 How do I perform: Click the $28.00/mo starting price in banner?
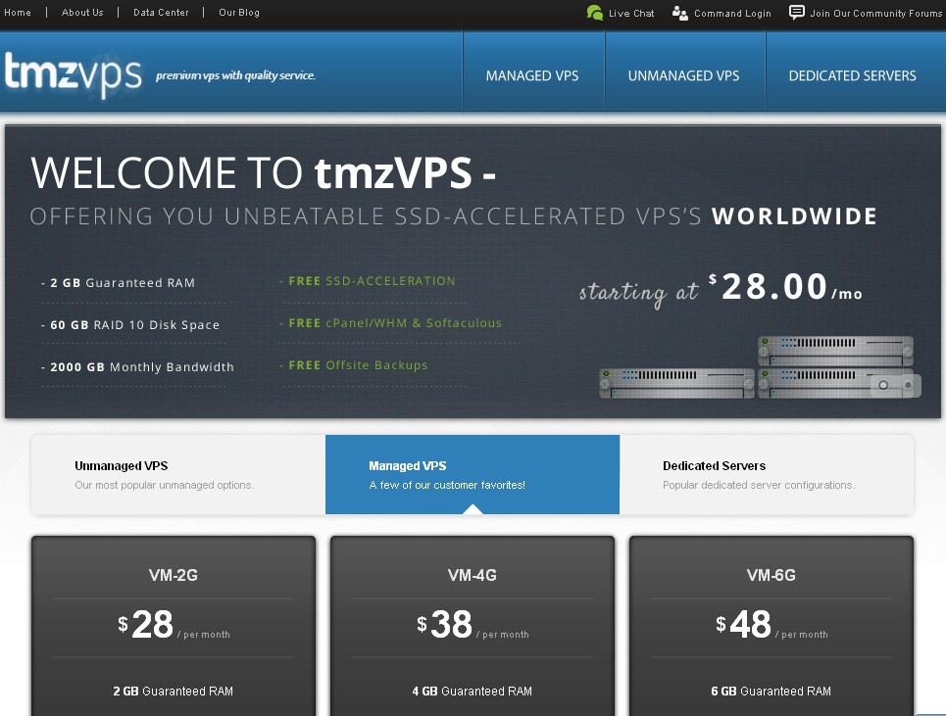click(785, 287)
